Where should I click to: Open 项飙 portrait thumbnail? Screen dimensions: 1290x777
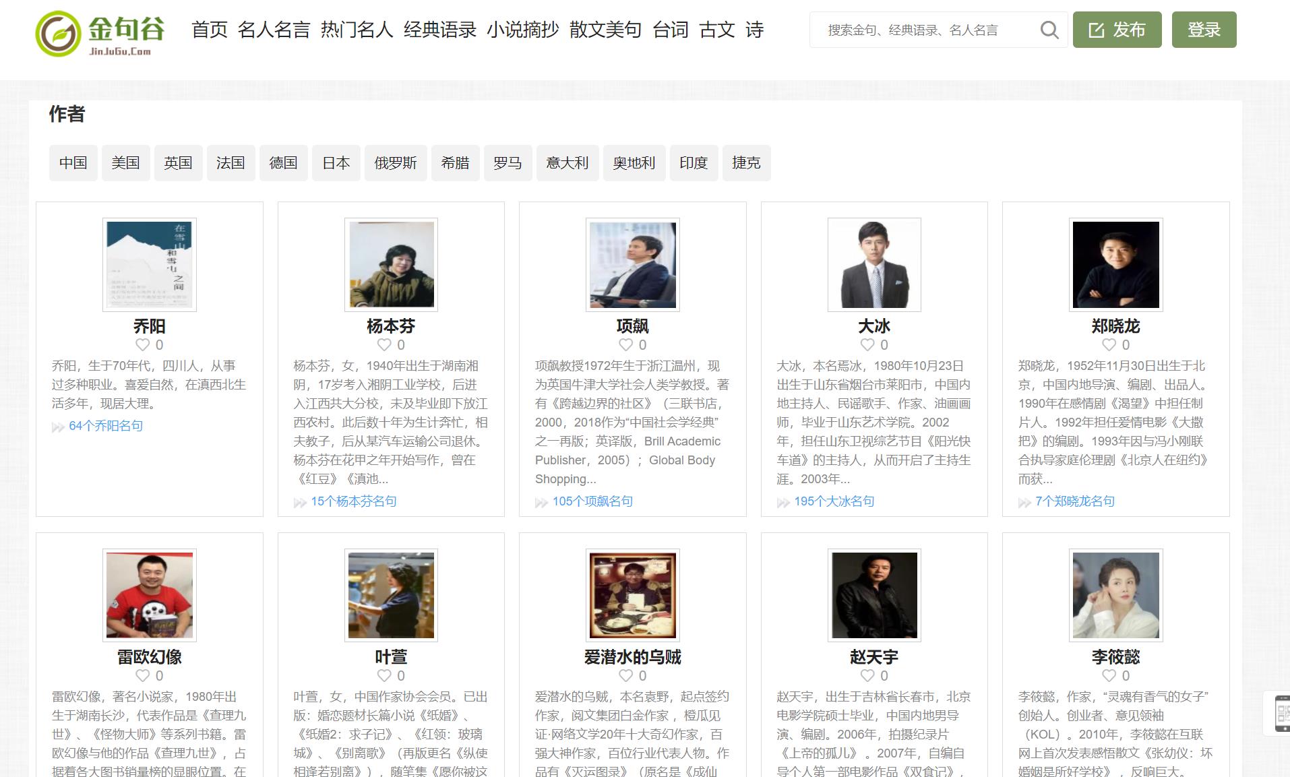[x=633, y=265]
